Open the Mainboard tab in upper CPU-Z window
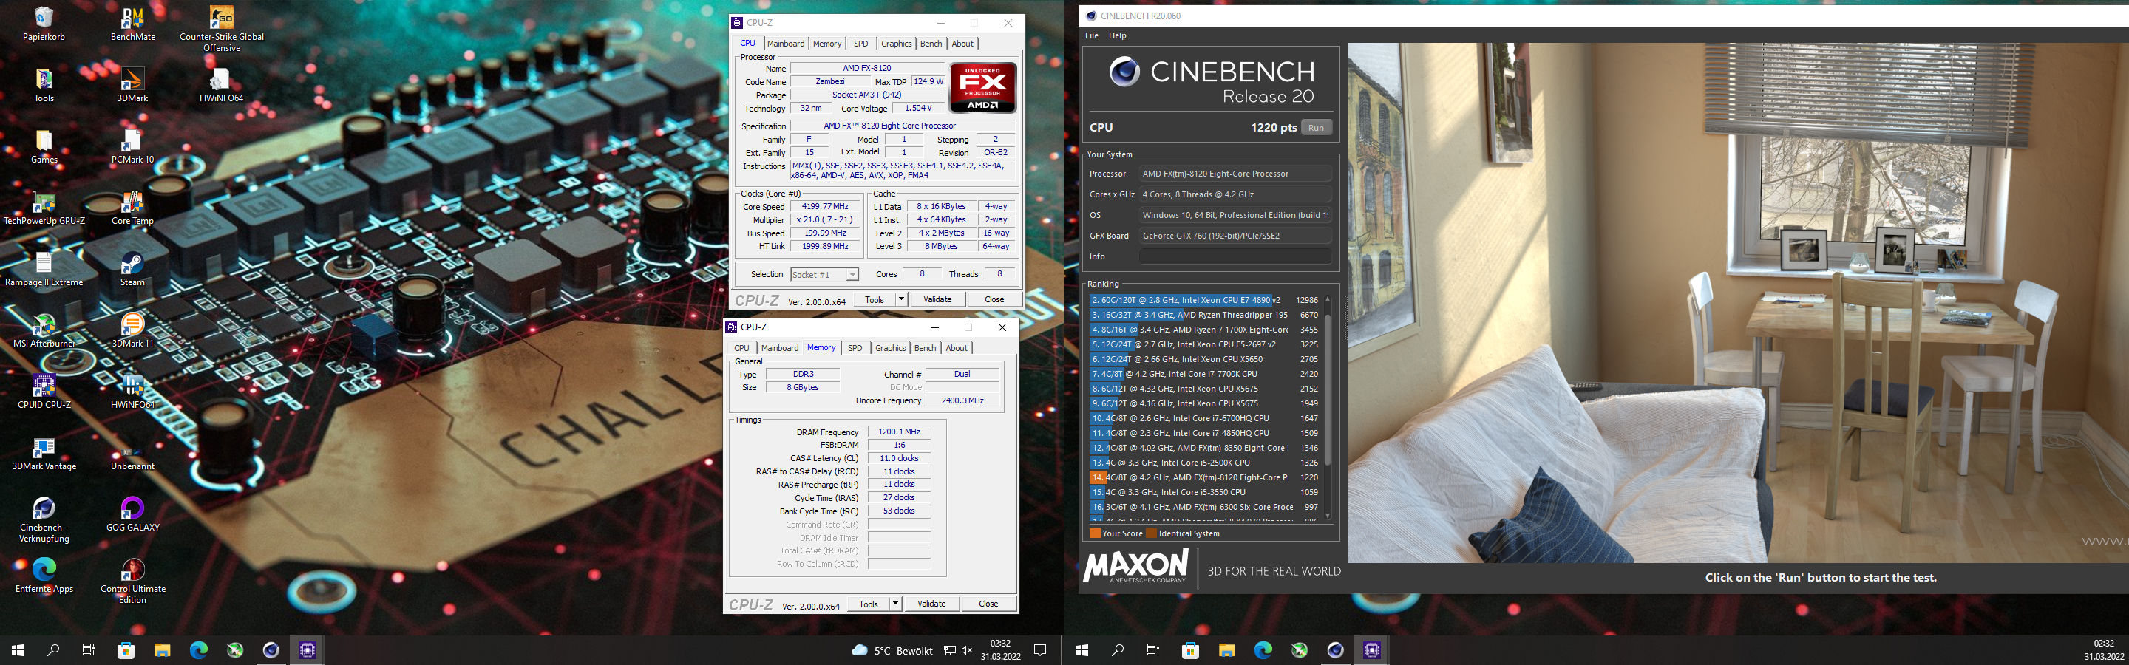 coord(785,44)
